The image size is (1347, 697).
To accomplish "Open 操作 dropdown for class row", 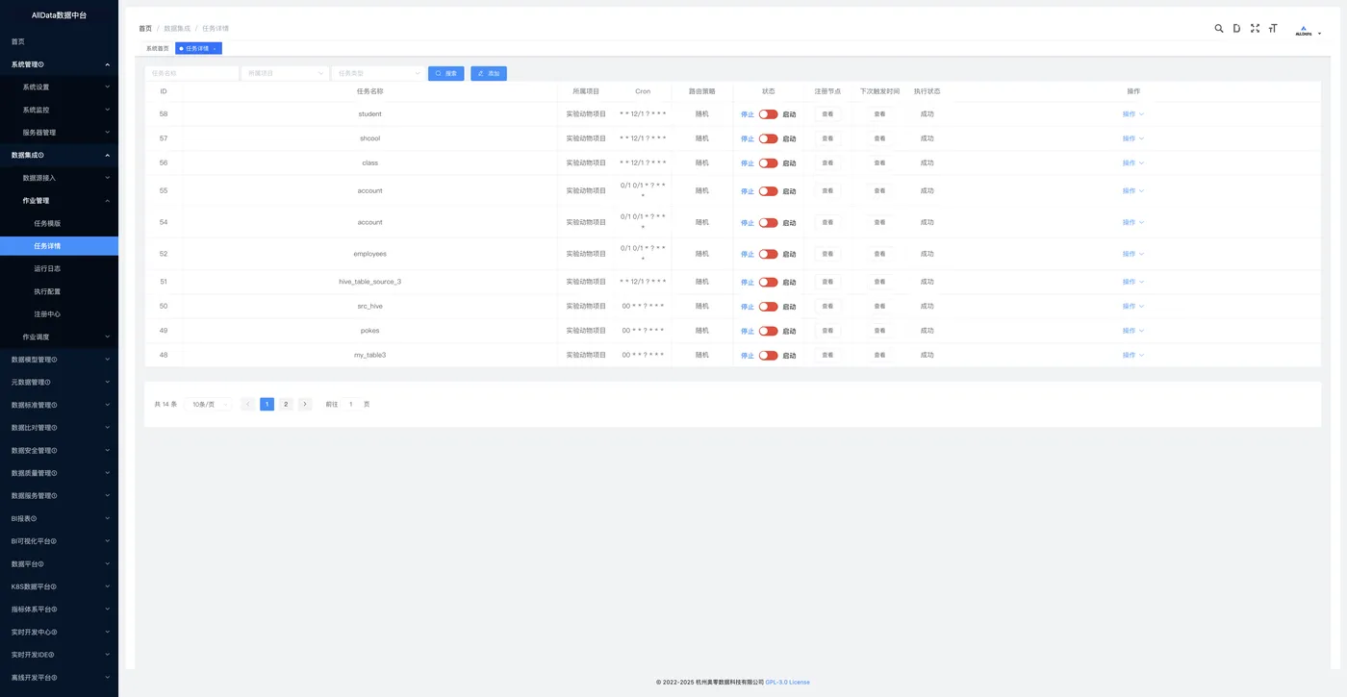I will pyautogui.click(x=1132, y=163).
